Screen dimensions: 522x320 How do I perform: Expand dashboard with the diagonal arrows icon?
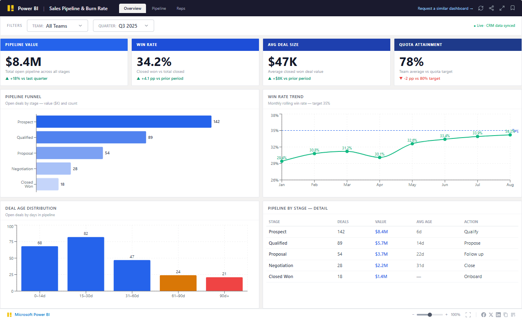point(502,8)
